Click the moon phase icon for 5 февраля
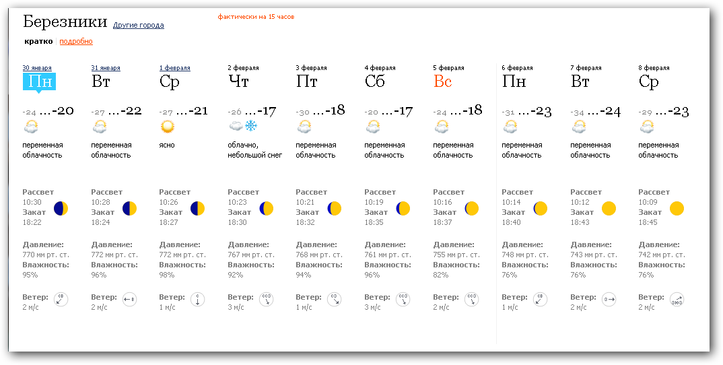Screen dimensions: 723x365 point(471,208)
